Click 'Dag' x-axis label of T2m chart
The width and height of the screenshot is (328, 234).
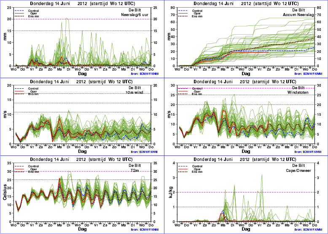(x=82, y=229)
